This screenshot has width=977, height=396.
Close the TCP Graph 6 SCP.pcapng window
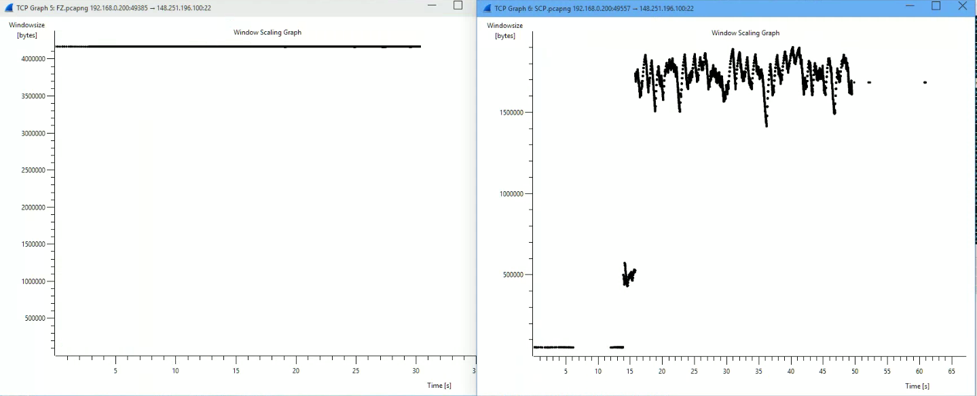962,5
